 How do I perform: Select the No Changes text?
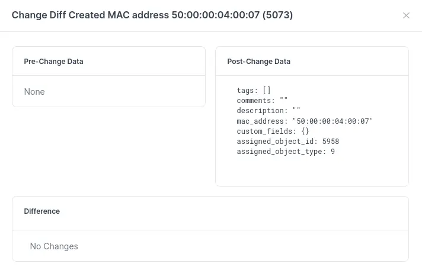(x=54, y=246)
